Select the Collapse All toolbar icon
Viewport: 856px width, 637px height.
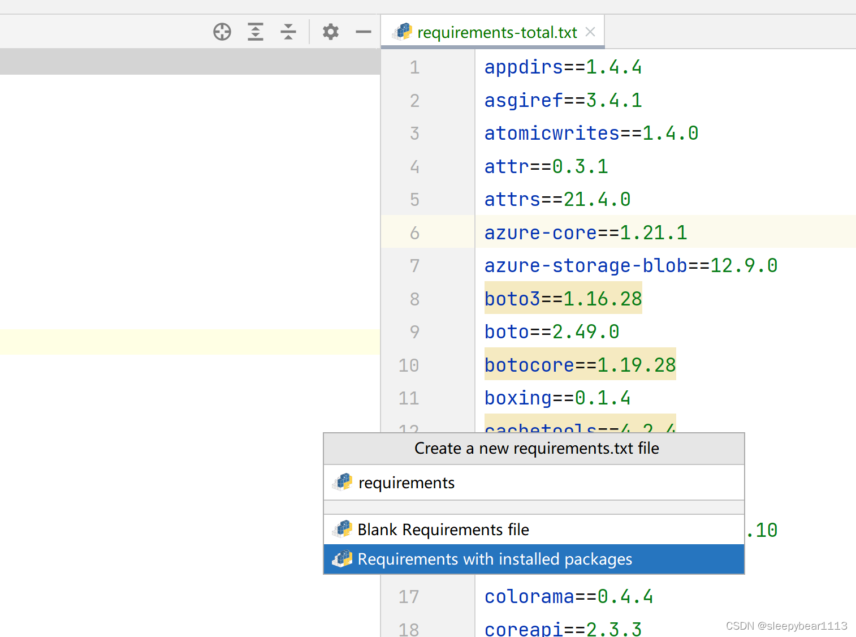point(288,32)
